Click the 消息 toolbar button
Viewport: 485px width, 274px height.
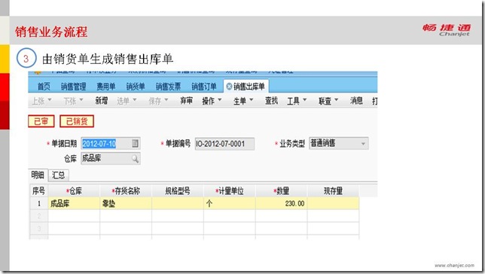pyautogui.click(x=356, y=101)
